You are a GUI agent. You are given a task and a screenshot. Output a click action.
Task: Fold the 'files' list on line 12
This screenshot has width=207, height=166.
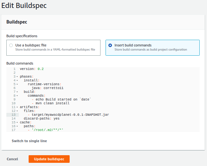17,111
